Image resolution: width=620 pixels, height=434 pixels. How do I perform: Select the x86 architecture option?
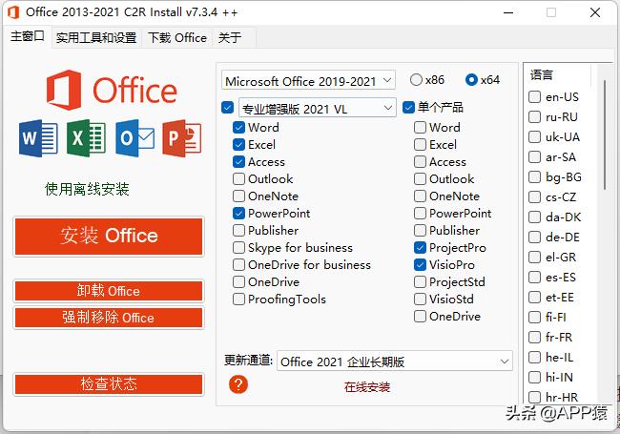coord(417,80)
